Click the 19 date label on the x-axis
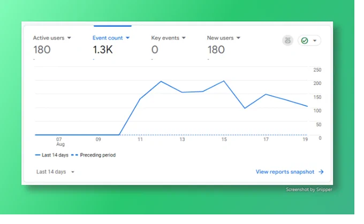The image size is (364, 224). tap(305, 140)
